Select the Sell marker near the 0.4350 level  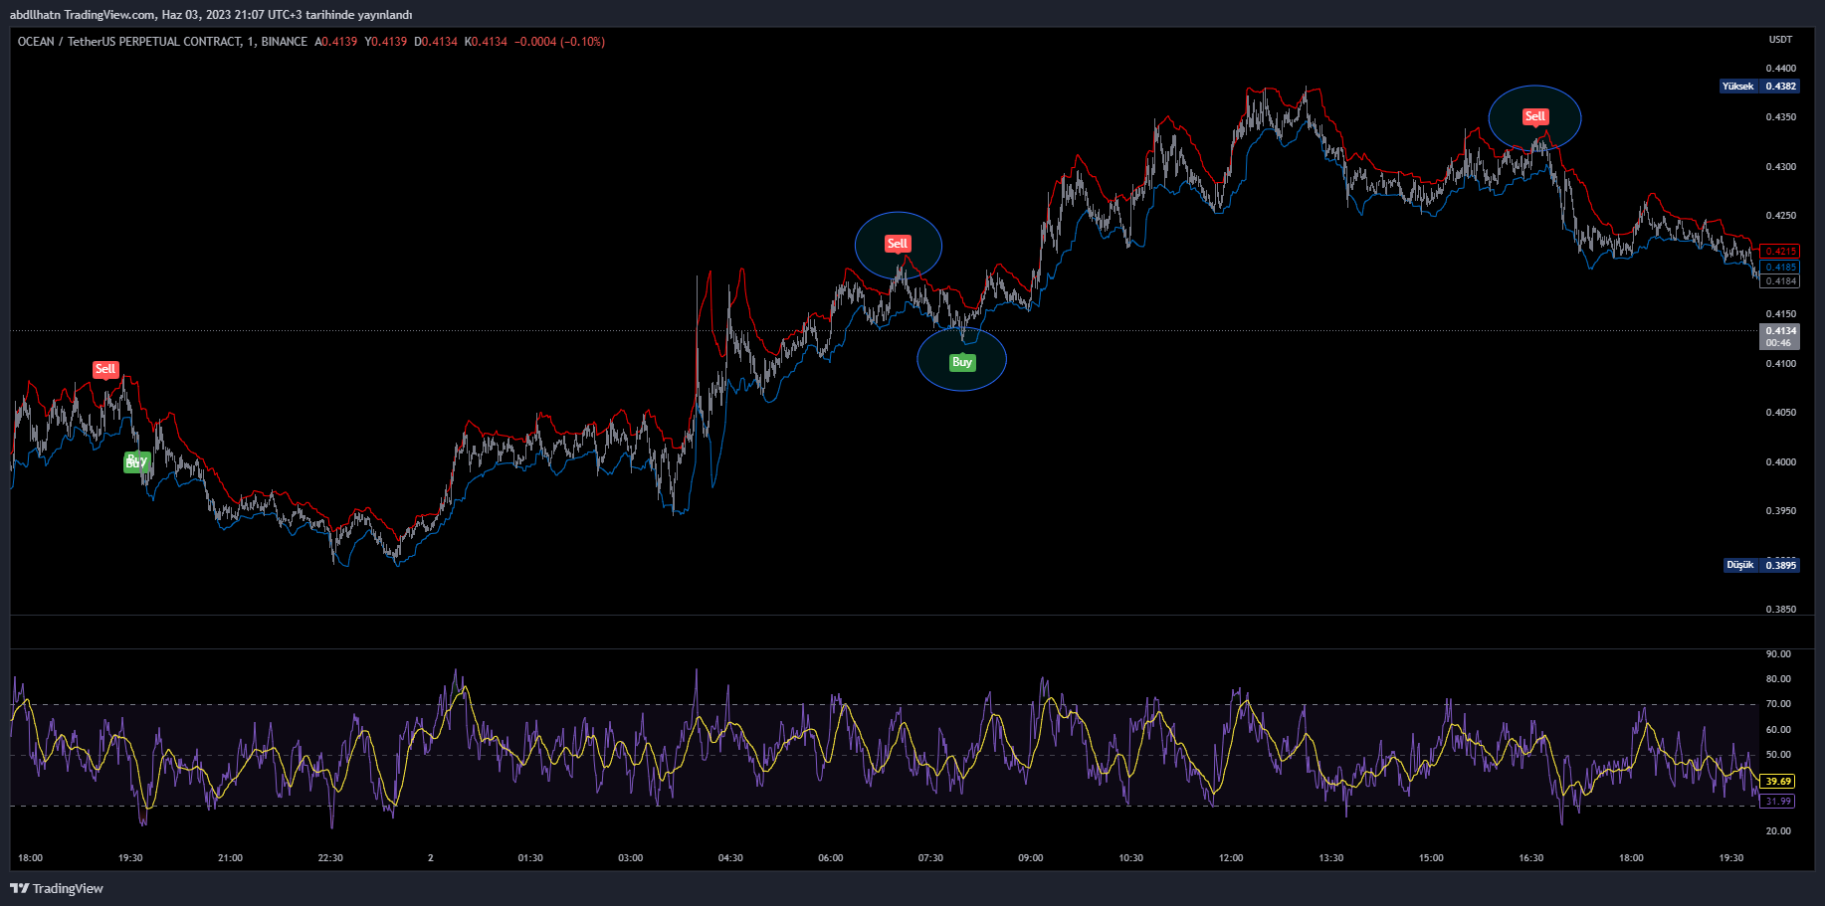tap(1535, 116)
